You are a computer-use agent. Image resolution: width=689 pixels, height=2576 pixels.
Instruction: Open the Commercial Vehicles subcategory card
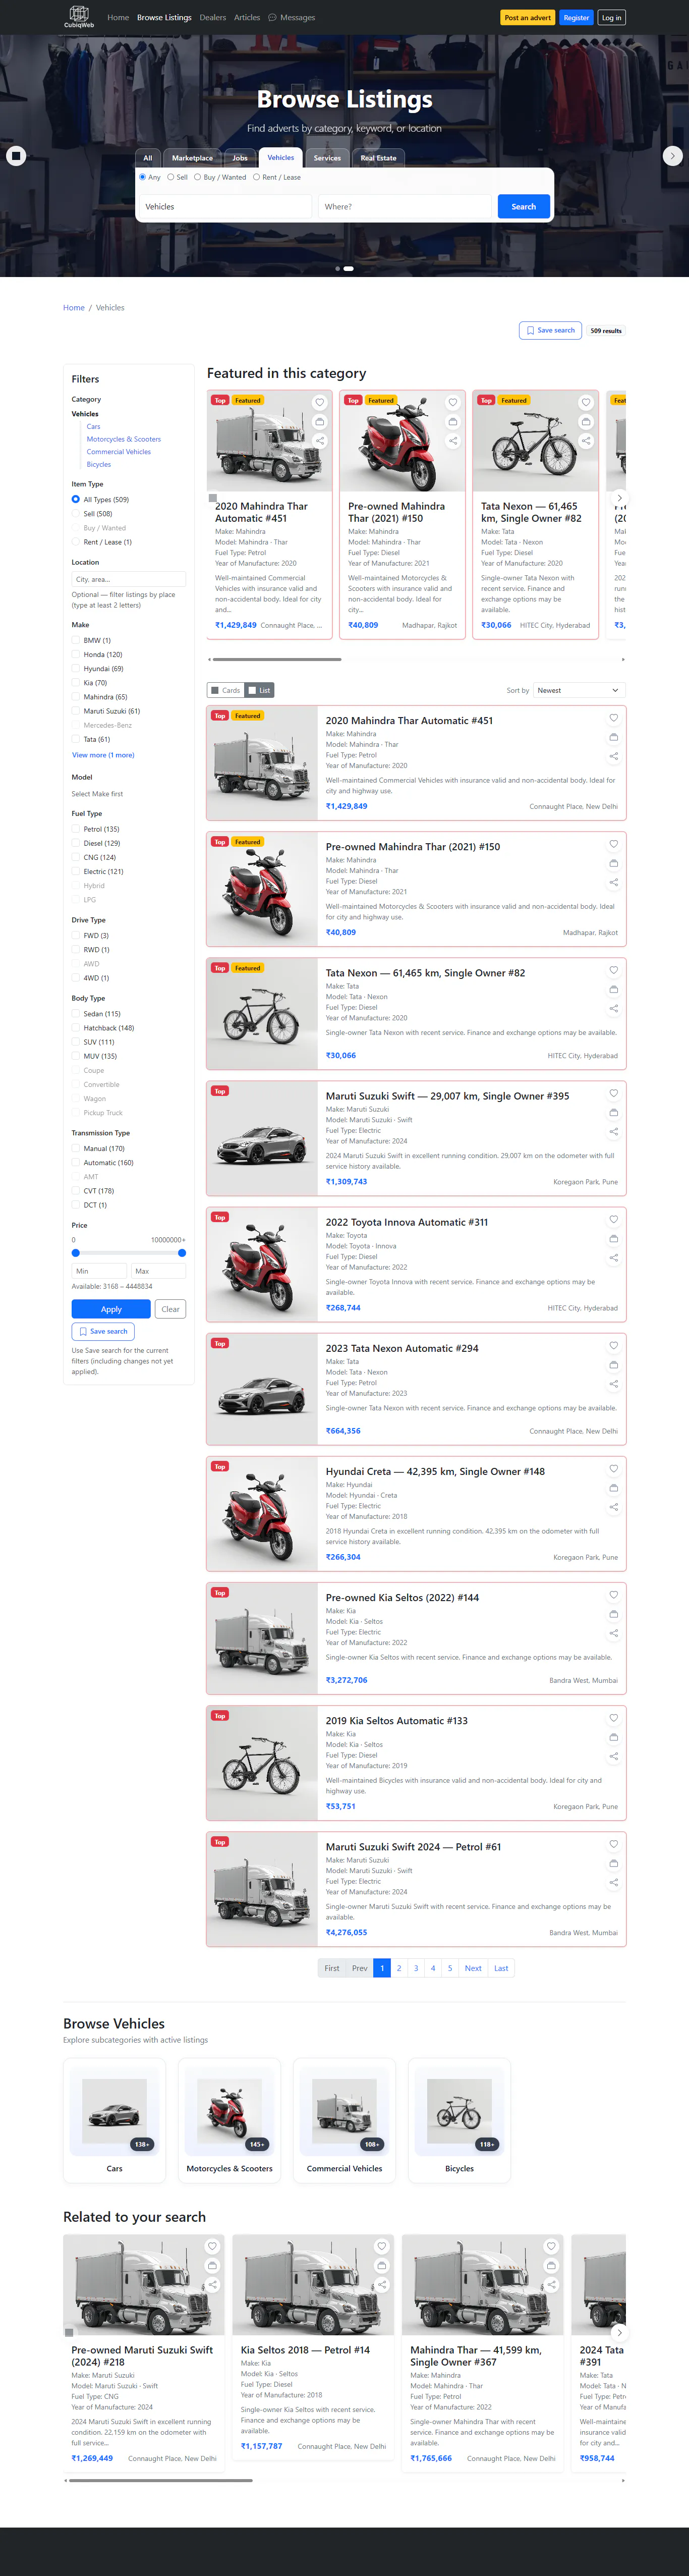pyautogui.click(x=344, y=2120)
